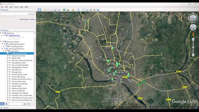Uncheck the Tengra Giri Eco Park checkbox
Screen dimensions: 199x112
point(8,56)
